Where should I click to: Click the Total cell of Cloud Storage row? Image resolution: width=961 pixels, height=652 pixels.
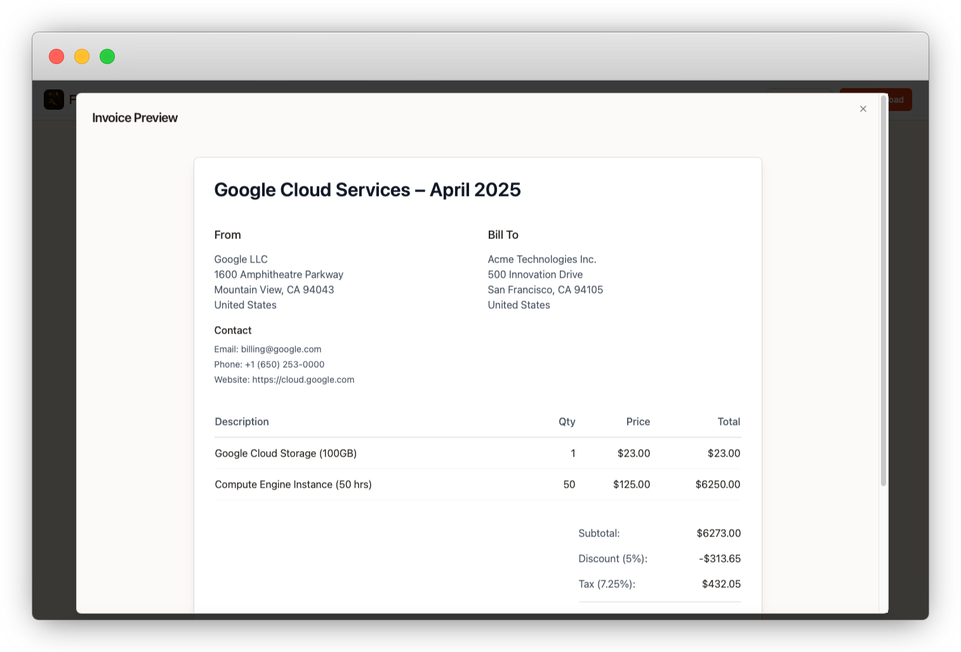pyautogui.click(x=724, y=453)
